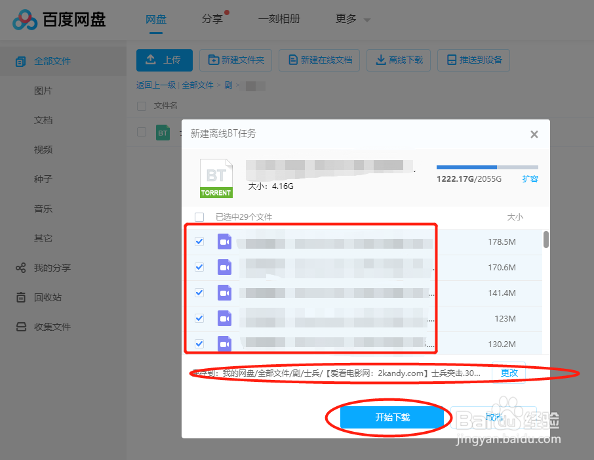Click the file list scrollbar thumb
Image resolution: width=594 pixels, height=460 pixels.
pos(546,240)
